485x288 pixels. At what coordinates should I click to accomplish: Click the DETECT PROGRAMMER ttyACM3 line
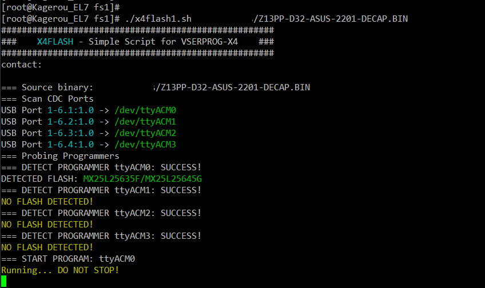pyautogui.click(x=101, y=236)
